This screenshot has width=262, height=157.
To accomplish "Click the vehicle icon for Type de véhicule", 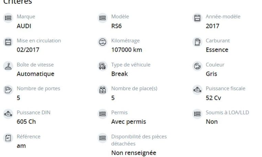I will point(102,66).
